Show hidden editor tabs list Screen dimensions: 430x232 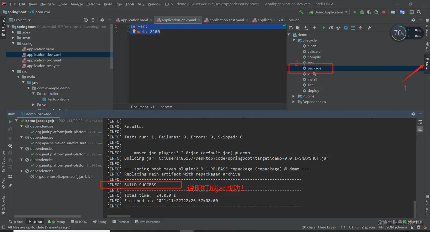click(x=282, y=20)
